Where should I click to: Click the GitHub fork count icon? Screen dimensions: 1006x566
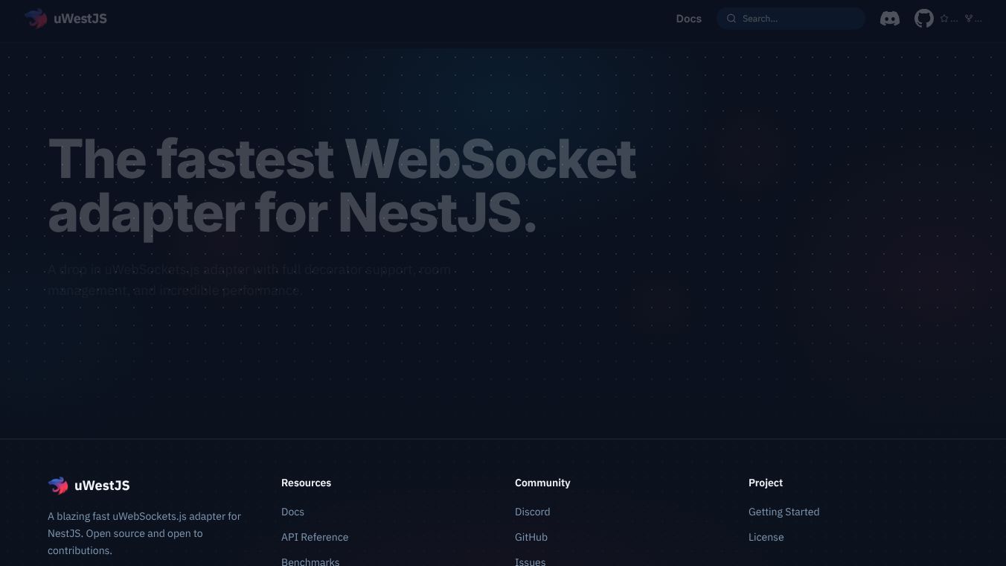(x=969, y=19)
